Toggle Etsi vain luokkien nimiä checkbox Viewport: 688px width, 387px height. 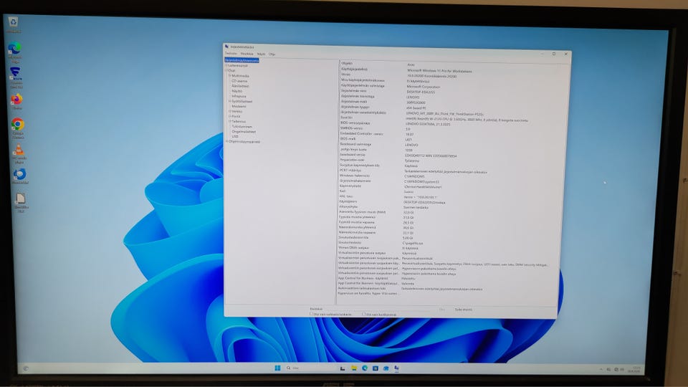click(363, 314)
